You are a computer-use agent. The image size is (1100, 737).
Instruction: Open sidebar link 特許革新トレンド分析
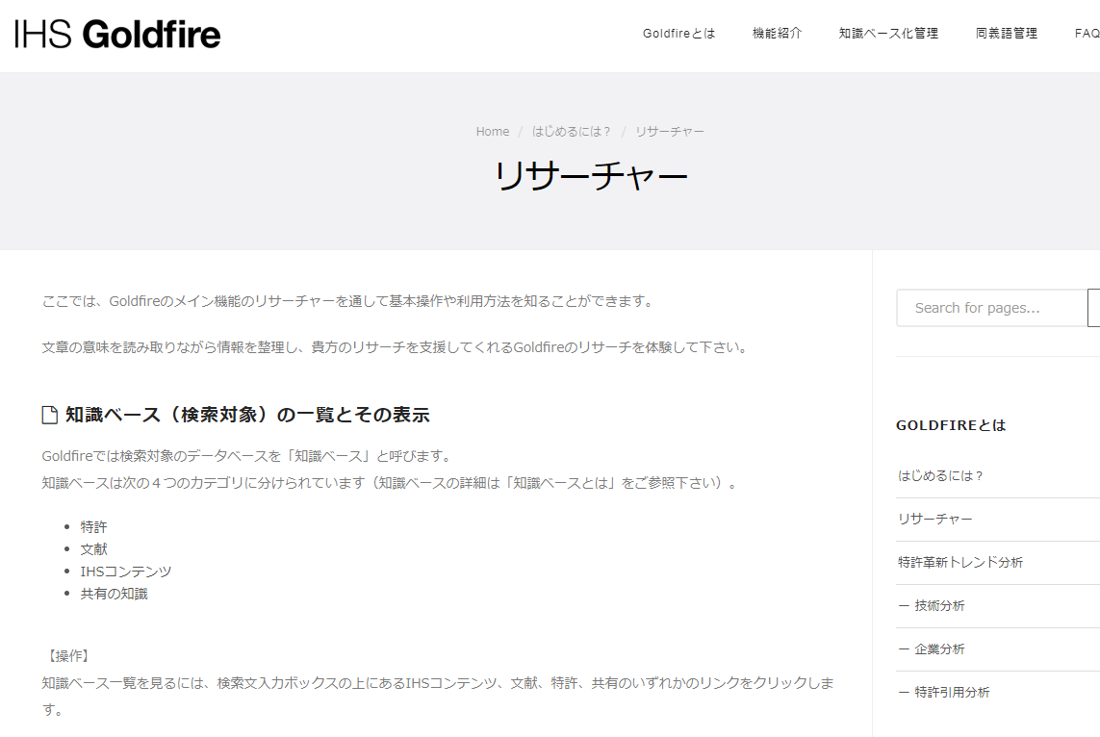pos(960,563)
